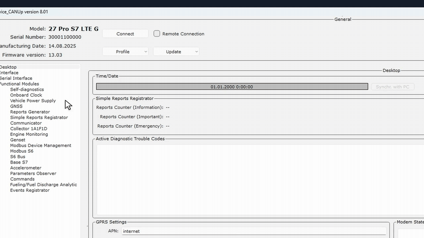This screenshot has height=238, width=424.
Task: Open Accelerometer module
Action: (26, 168)
